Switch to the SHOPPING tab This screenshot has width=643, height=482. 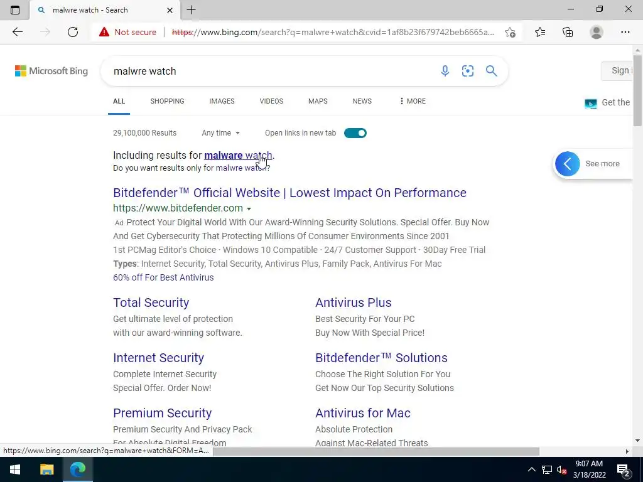(167, 101)
